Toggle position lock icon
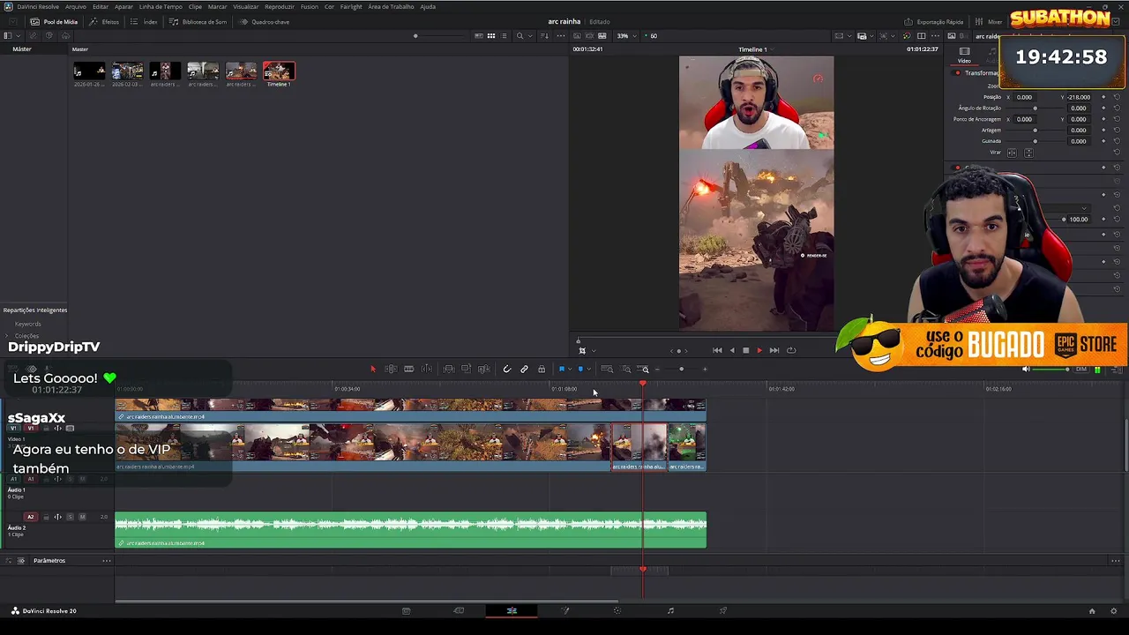This screenshot has height=635, width=1129. click(542, 369)
